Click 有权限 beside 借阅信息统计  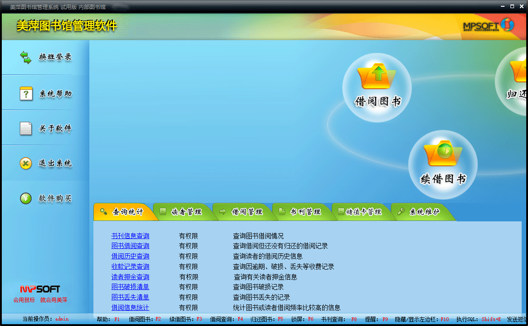(x=189, y=308)
